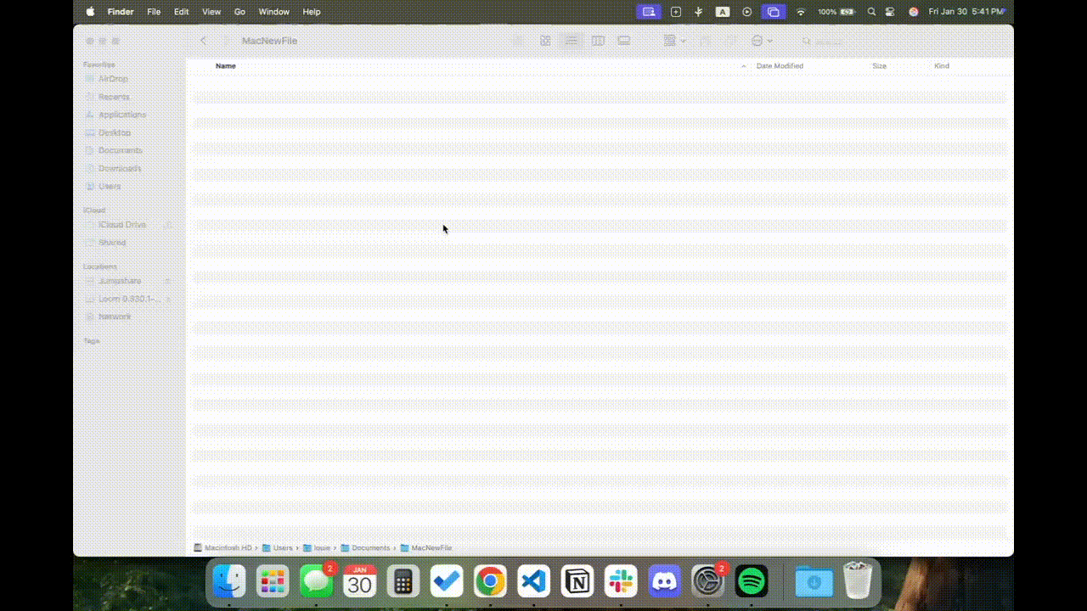Open Recents in the sidebar
This screenshot has height=611, width=1087.
(x=107, y=97)
